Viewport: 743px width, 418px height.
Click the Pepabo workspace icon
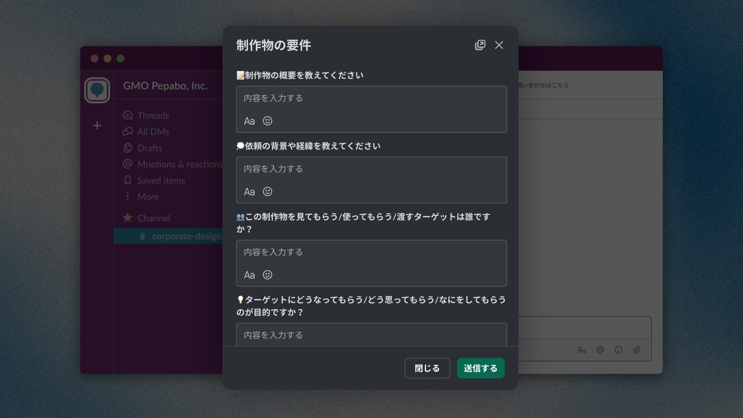click(x=97, y=90)
